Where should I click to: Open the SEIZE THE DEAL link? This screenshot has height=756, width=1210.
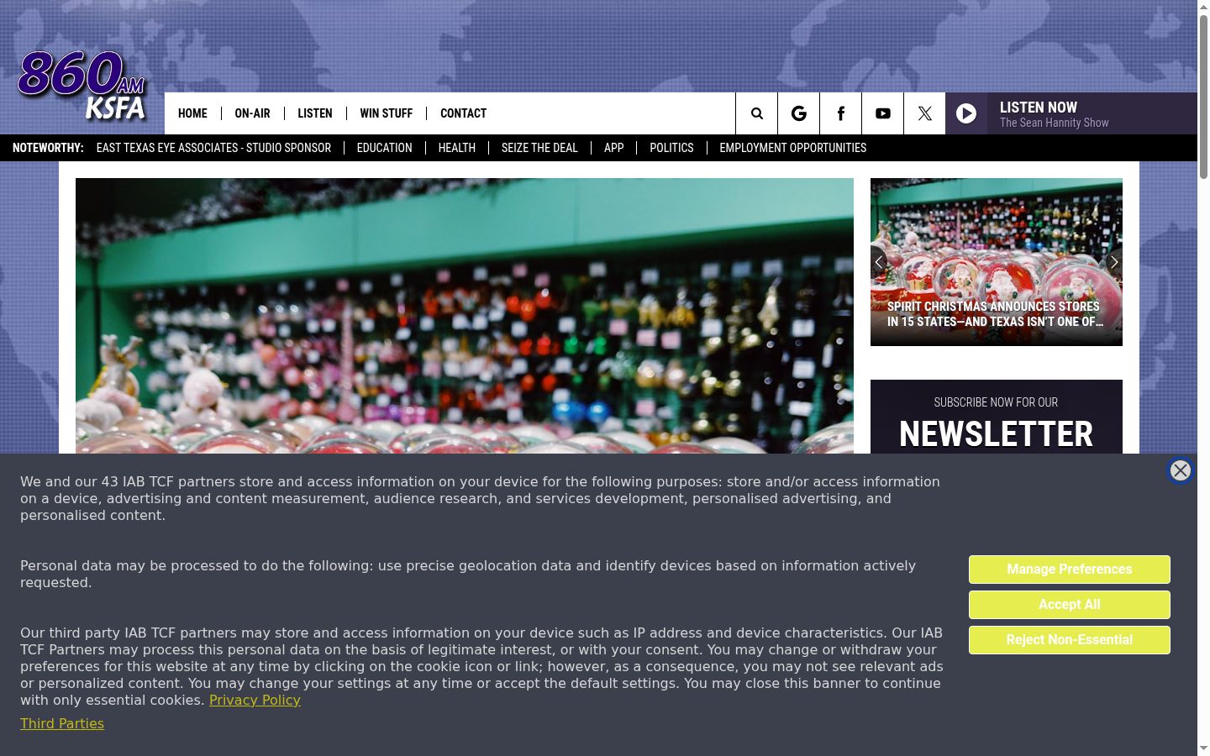tap(539, 148)
